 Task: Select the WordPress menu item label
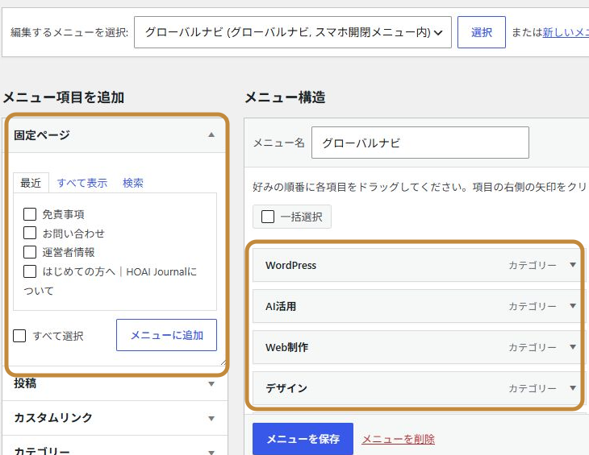pos(290,265)
